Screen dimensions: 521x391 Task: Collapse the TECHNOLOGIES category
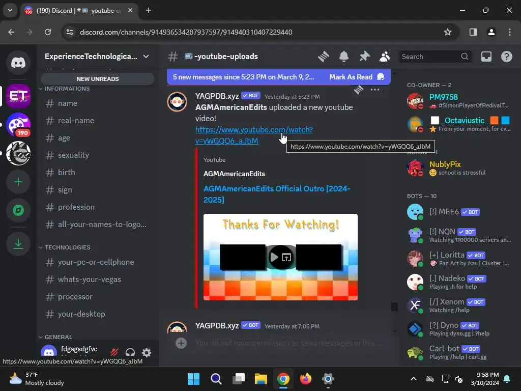65,247
